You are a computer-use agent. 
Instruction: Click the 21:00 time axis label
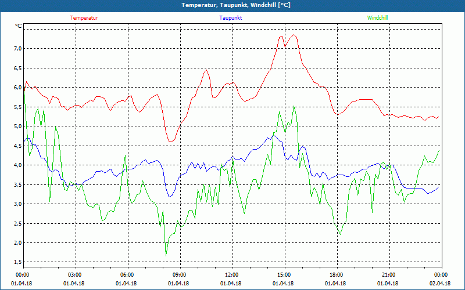point(389,275)
